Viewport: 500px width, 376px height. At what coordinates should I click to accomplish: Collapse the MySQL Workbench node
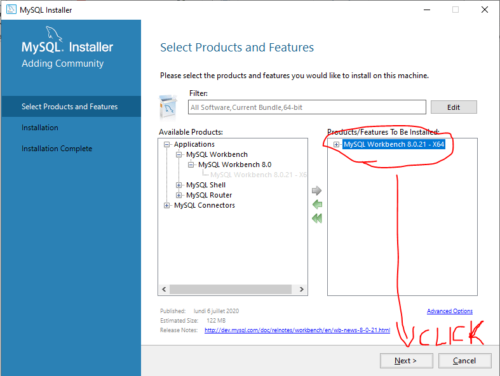[179, 155]
